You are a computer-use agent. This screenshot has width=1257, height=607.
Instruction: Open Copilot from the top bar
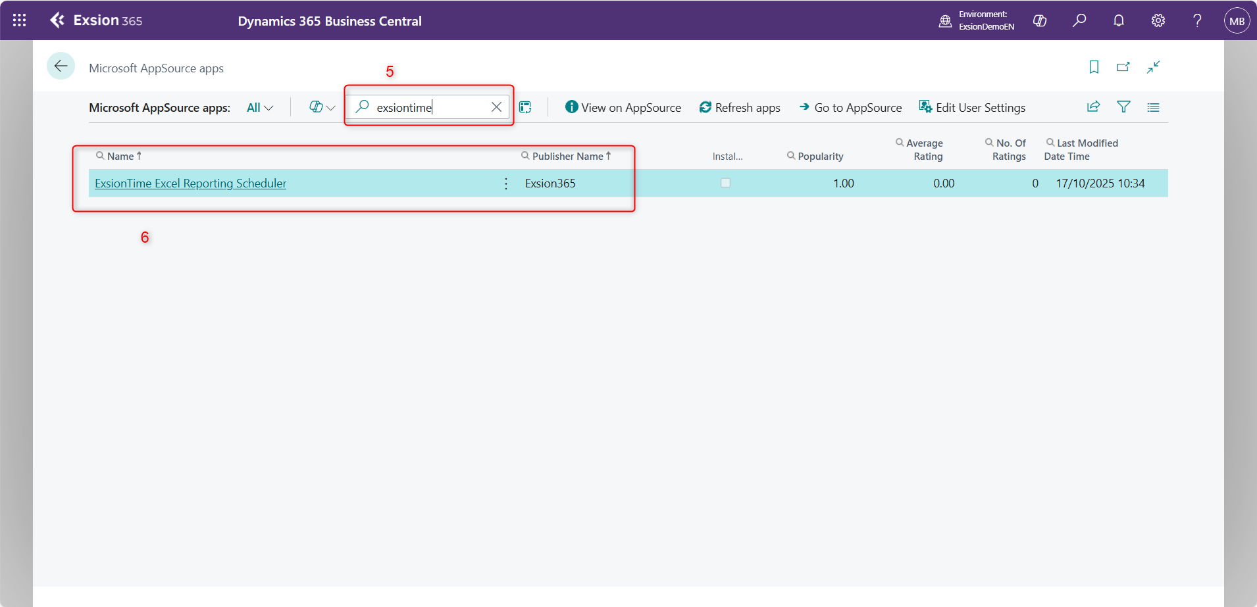[x=1040, y=20]
